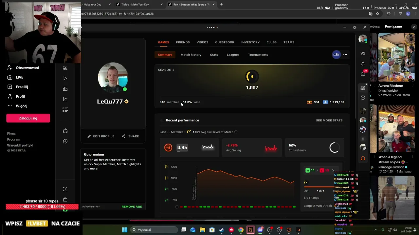Screen dimensions: 419x235
Task: Open the VS matchmaking icon in FACEIT sidebar
Action: pos(363,53)
